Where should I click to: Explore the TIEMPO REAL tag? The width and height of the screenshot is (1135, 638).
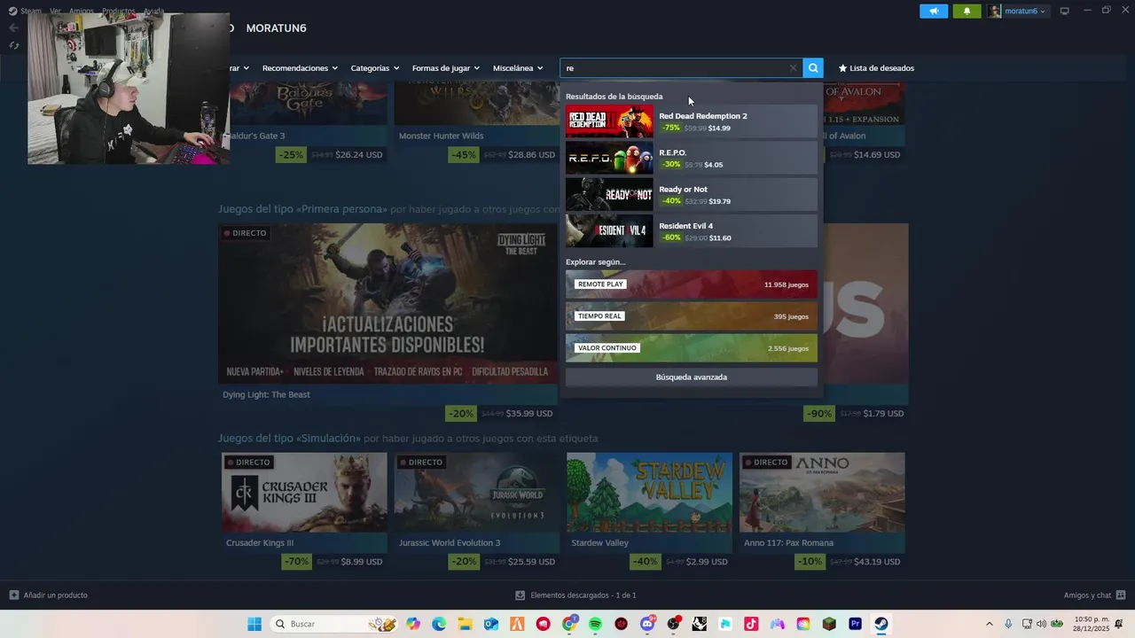point(692,316)
